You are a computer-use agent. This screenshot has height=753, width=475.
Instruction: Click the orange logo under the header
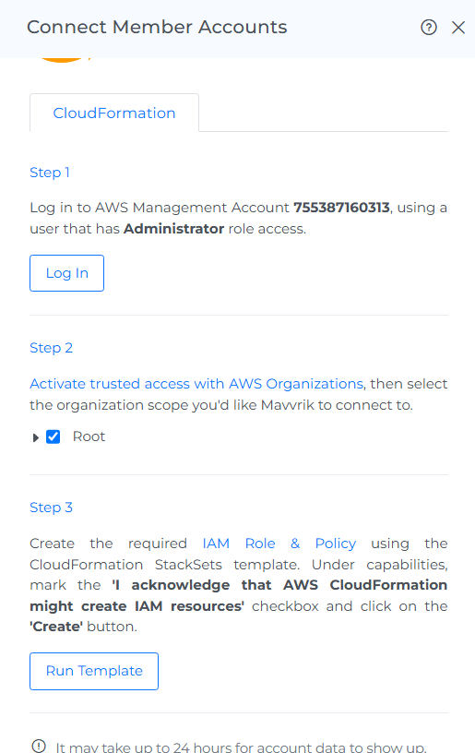[63, 60]
